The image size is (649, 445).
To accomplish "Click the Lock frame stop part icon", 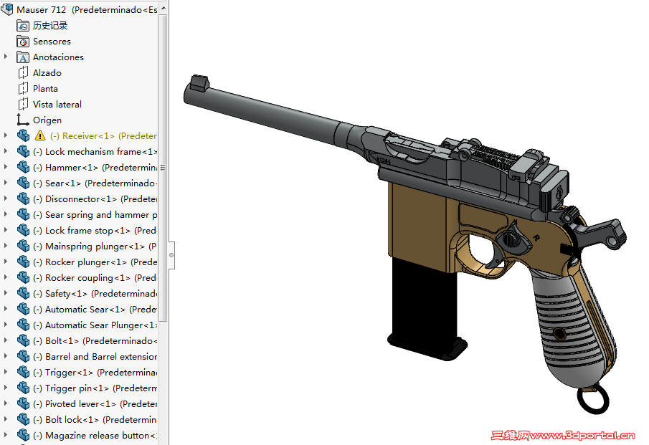I will (x=23, y=230).
